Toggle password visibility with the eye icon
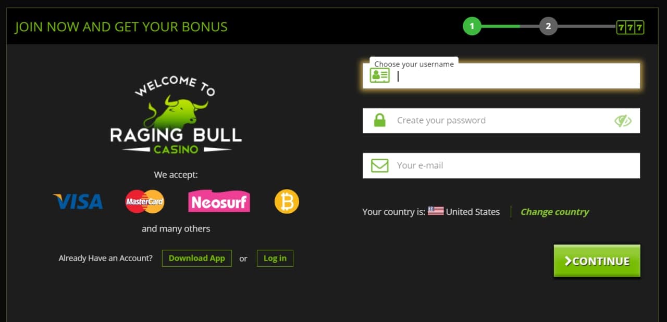 point(623,121)
